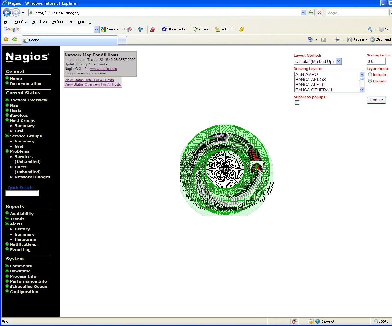Open Performance Info in sidebar
This screenshot has width=392, height=326.
[28, 281]
